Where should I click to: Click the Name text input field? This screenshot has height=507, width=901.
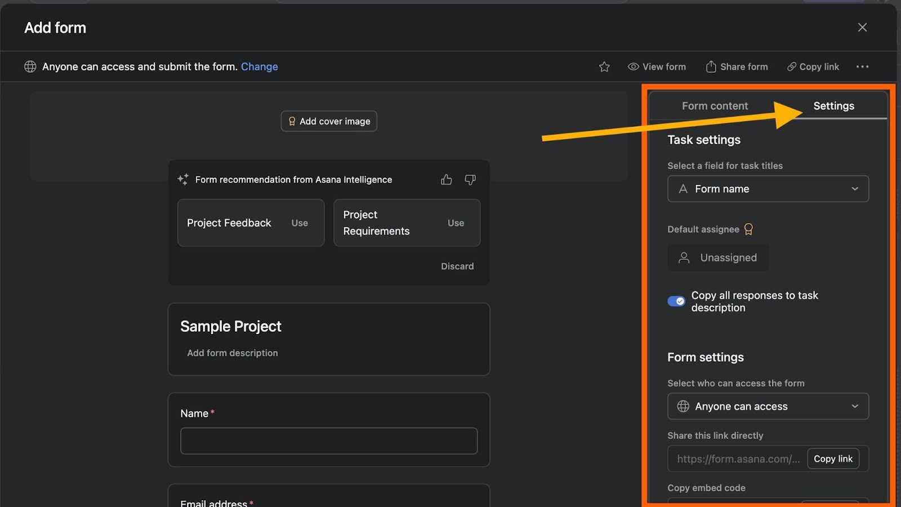point(329,441)
